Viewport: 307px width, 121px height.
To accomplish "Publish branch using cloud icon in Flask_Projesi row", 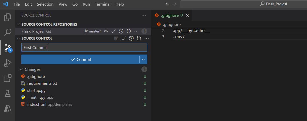I will [106, 31].
